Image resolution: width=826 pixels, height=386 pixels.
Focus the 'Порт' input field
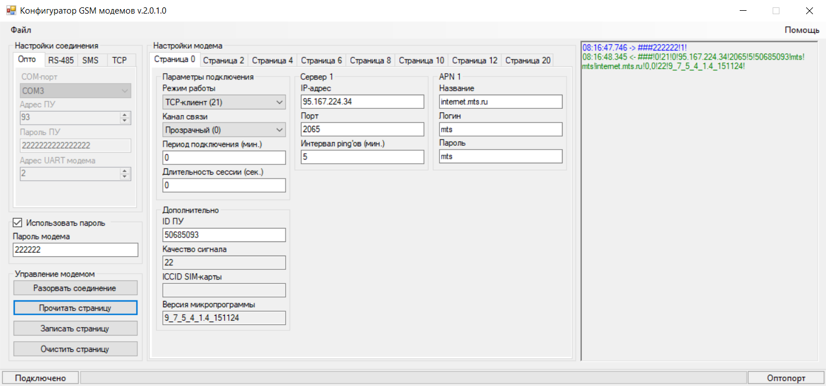pyautogui.click(x=362, y=129)
